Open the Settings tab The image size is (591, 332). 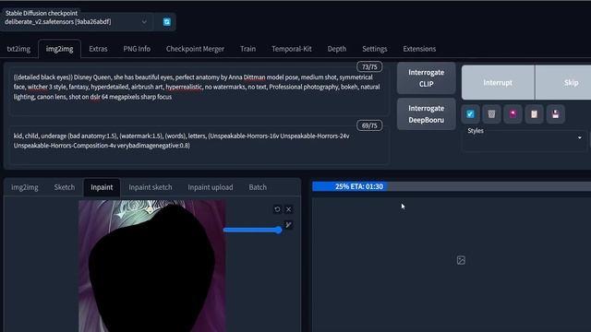(x=374, y=49)
